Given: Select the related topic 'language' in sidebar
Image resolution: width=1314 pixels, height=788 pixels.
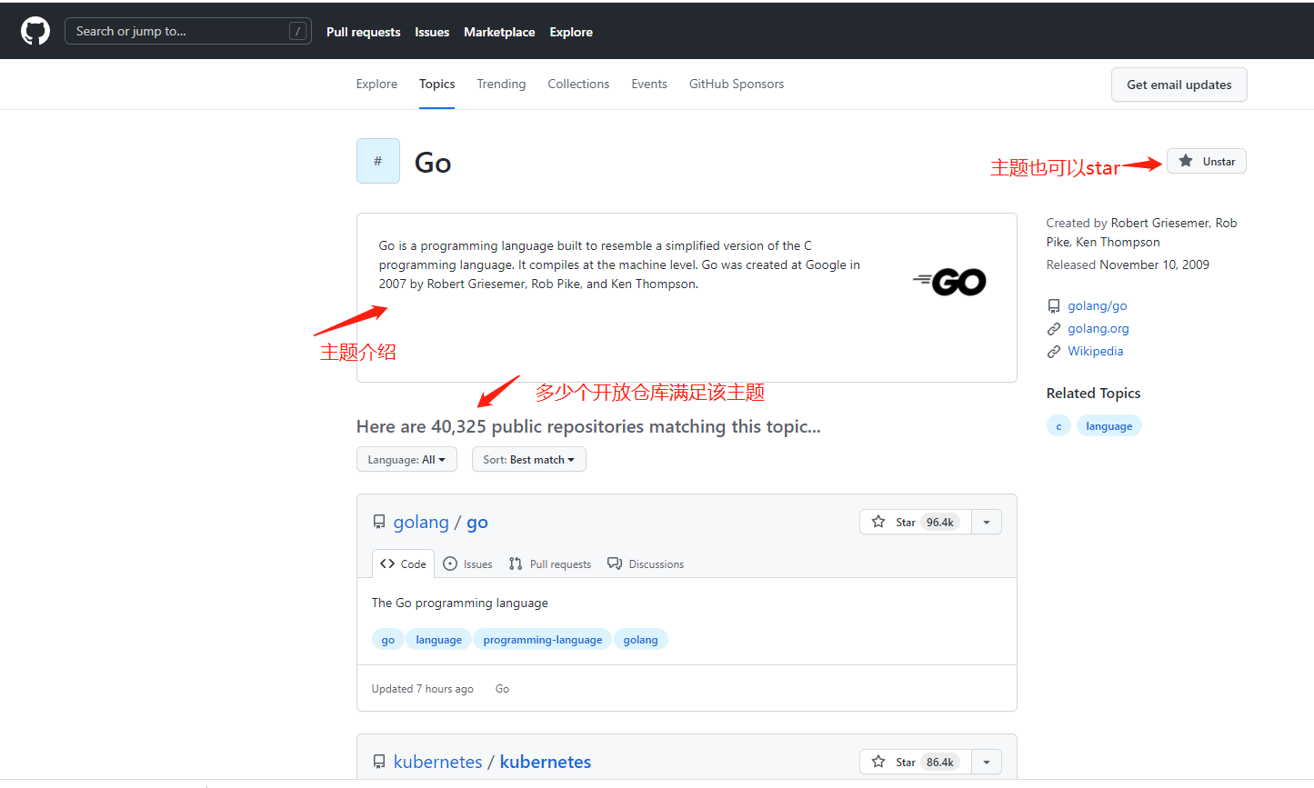Looking at the screenshot, I should 1108,425.
